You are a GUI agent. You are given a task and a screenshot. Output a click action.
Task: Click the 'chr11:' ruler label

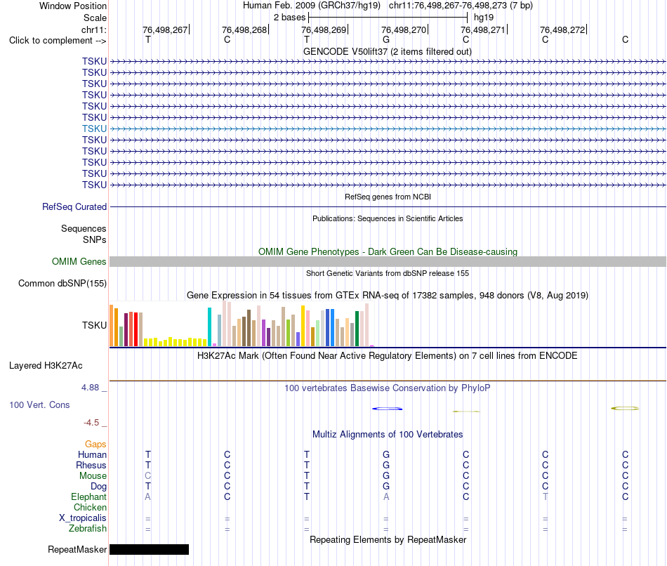pyautogui.click(x=93, y=29)
